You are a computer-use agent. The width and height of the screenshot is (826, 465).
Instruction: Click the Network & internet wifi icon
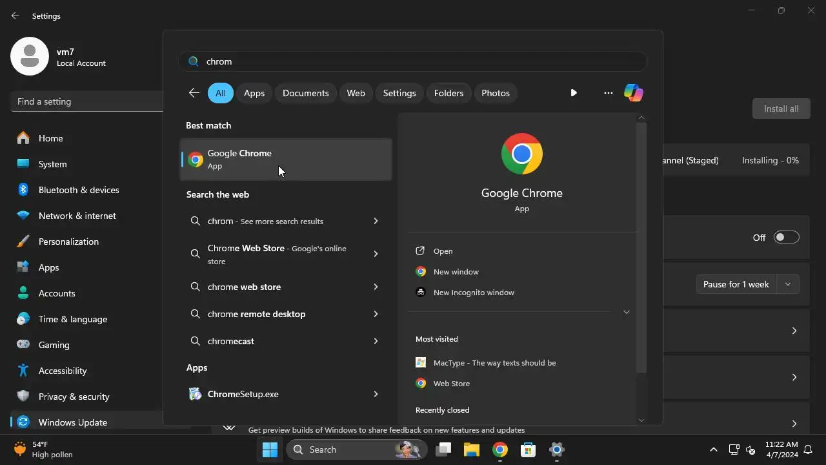[23, 216]
